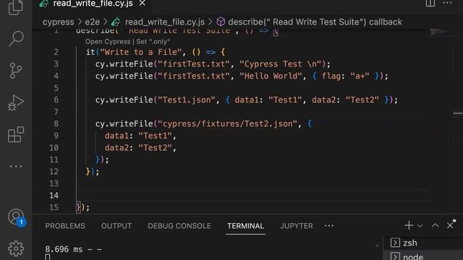Click the cypress breadcrumb folder

point(58,22)
